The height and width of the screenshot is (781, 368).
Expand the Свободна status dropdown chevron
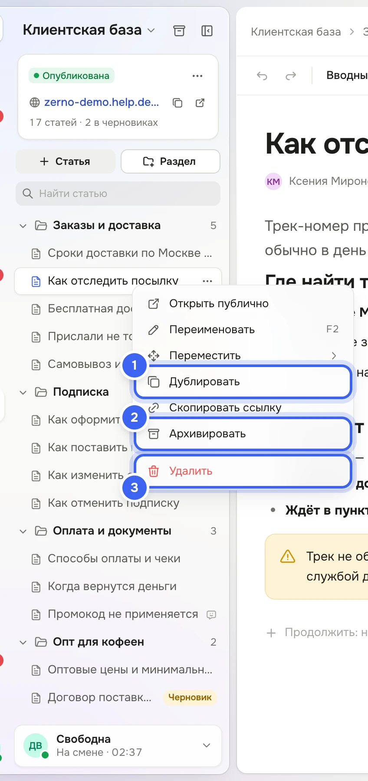(x=207, y=745)
